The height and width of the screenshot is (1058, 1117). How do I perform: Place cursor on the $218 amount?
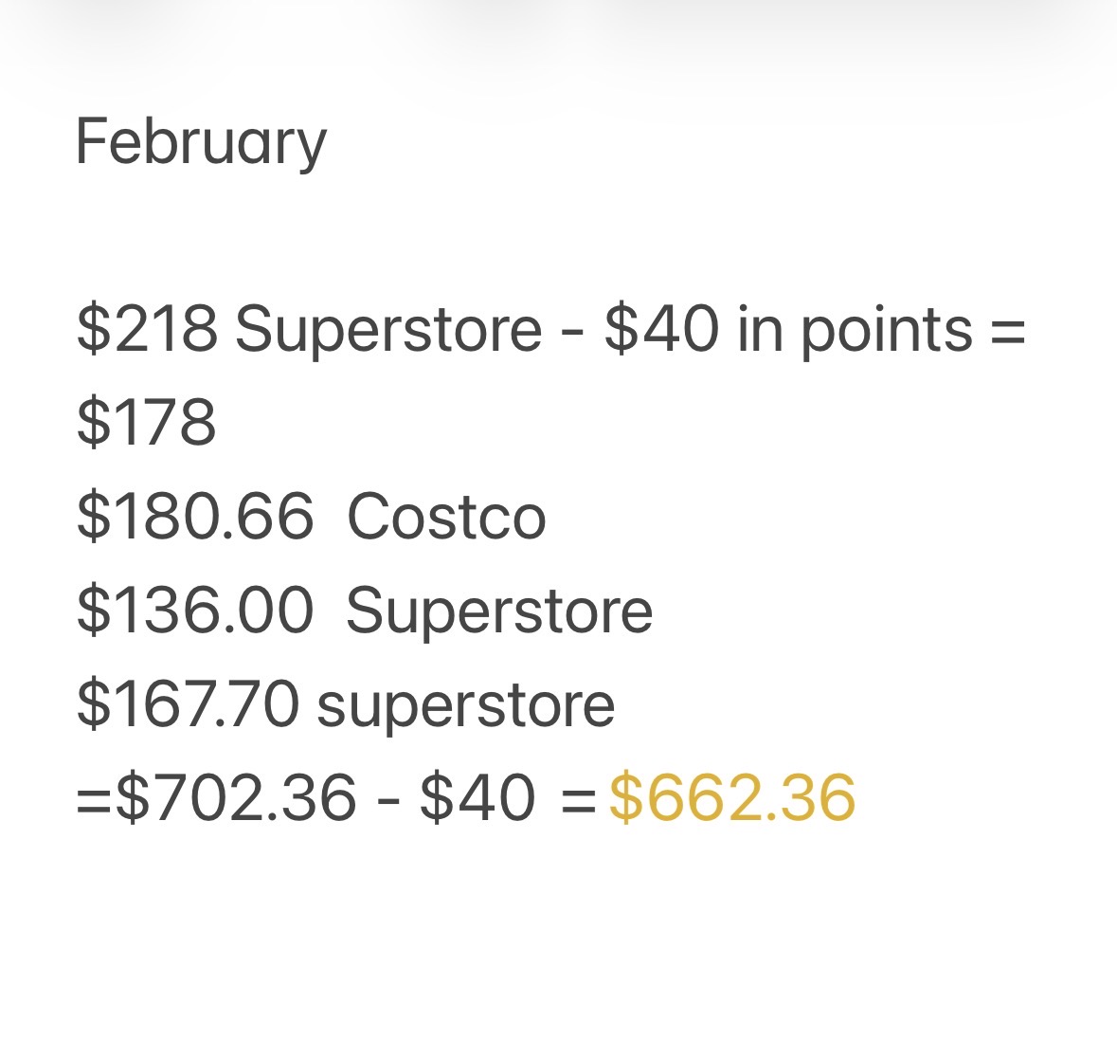click(147, 330)
